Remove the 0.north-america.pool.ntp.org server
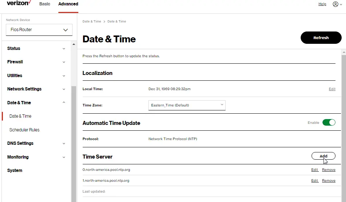The width and height of the screenshot is (346, 202). point(329,170)
